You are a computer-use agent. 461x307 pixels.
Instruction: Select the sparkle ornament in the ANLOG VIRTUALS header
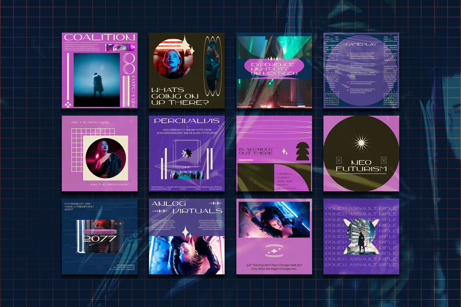[215, 203]
